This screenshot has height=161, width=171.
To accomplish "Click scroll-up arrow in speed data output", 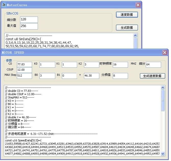I will tap(163, 87).
